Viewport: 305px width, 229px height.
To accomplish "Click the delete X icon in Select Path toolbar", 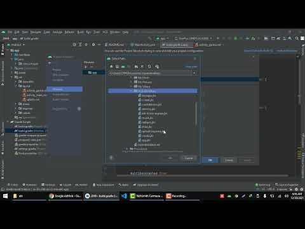I will tap(142, 67).
